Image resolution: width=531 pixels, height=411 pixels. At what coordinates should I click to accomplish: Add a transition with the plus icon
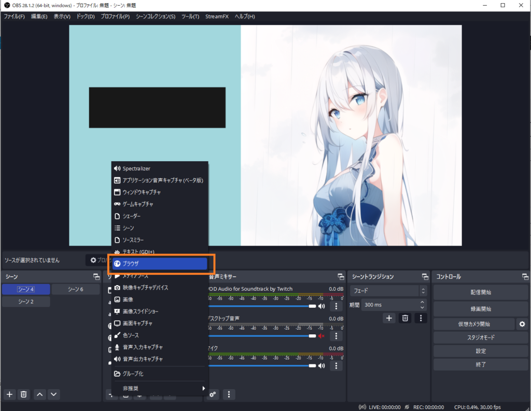389,318
